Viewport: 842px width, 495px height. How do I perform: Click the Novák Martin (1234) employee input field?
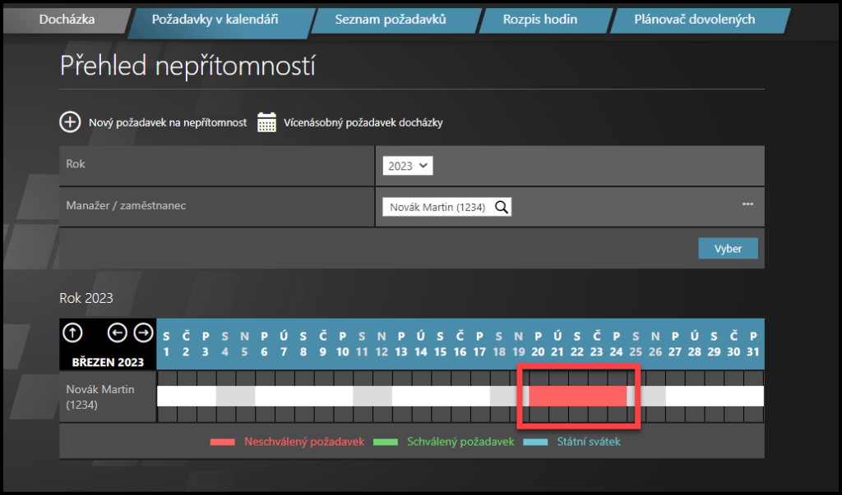click(x=438, y=207)
